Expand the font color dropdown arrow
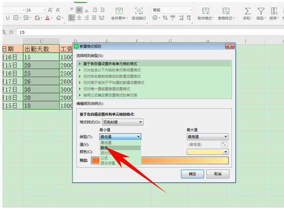Viewport: 284px width, 208px height. click(52, 18)
